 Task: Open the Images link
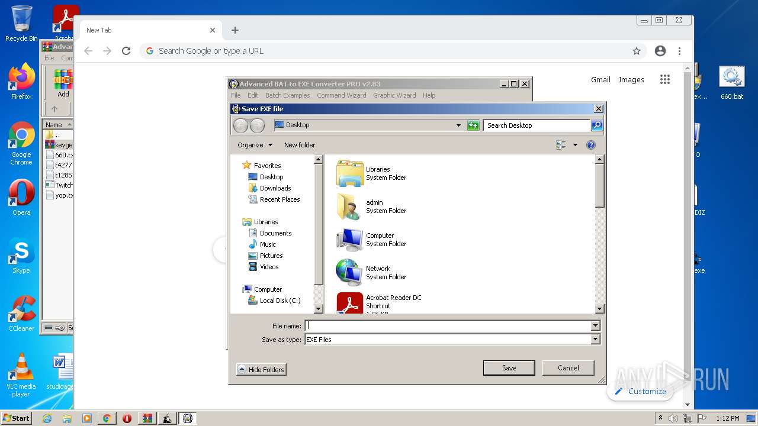pyautogui.click(x=631, y=79)
